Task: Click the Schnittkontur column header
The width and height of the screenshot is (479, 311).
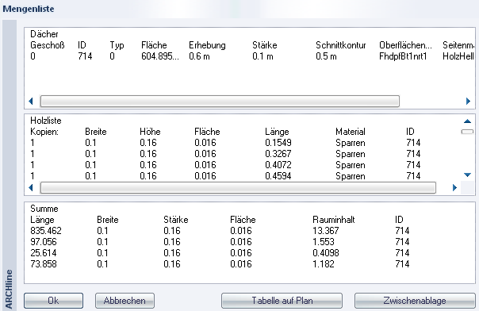Action: (341, 45)
